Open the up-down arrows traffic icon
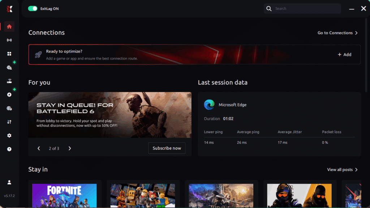This screenshot has height=208, width=370. click(9, 122)
